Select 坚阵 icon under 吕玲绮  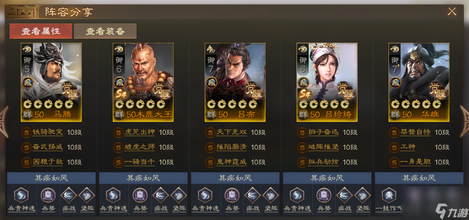[362, 195]
